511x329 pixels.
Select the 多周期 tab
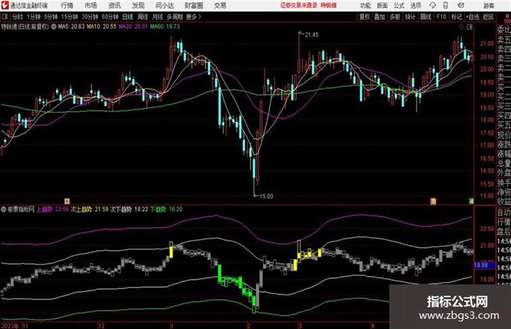175,17
